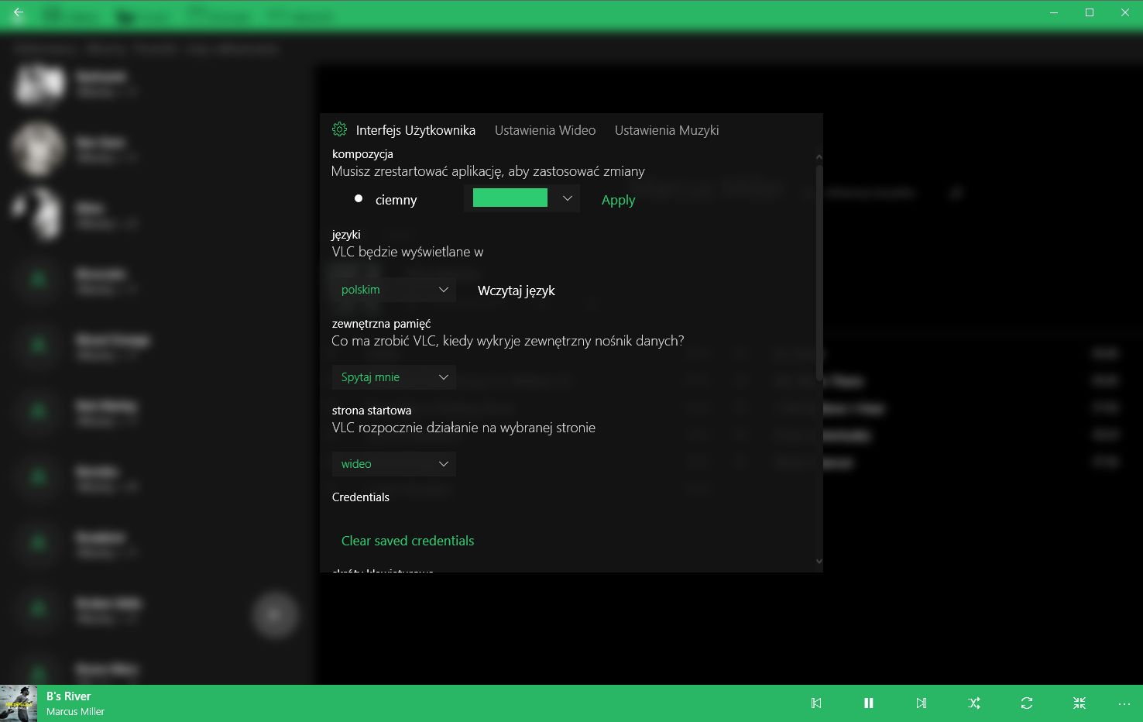Screen dimensions: 1143x722
Task: Click the 'Wczytaj język' button
Action: tap(517, 291)
